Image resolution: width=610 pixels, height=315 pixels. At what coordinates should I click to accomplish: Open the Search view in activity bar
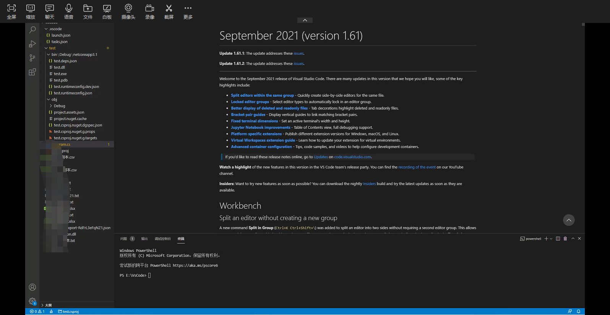[32, 30]
